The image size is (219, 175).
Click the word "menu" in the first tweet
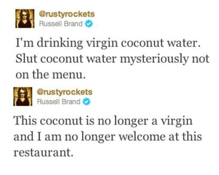pos(68,75)
